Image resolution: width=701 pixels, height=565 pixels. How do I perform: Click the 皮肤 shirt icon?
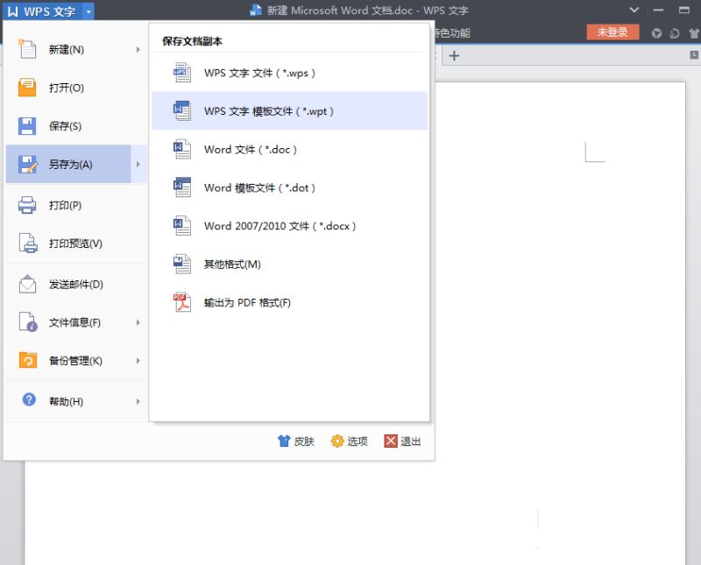click(x=284, y=441)
